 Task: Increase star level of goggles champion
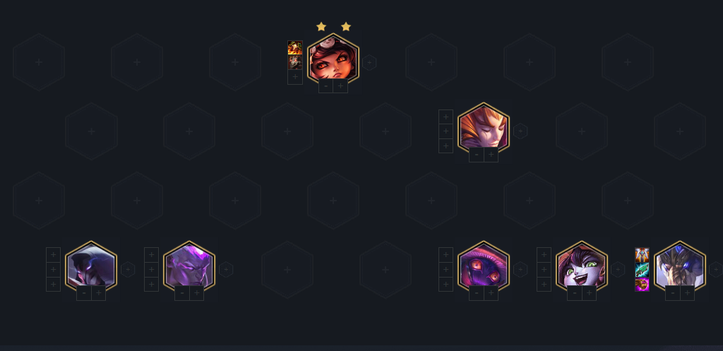click(340, 85)
